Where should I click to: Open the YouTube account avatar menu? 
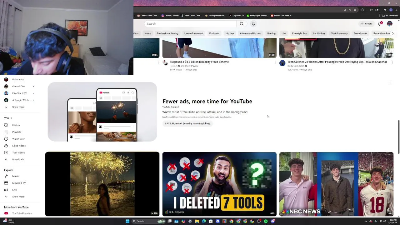(390, 24)
